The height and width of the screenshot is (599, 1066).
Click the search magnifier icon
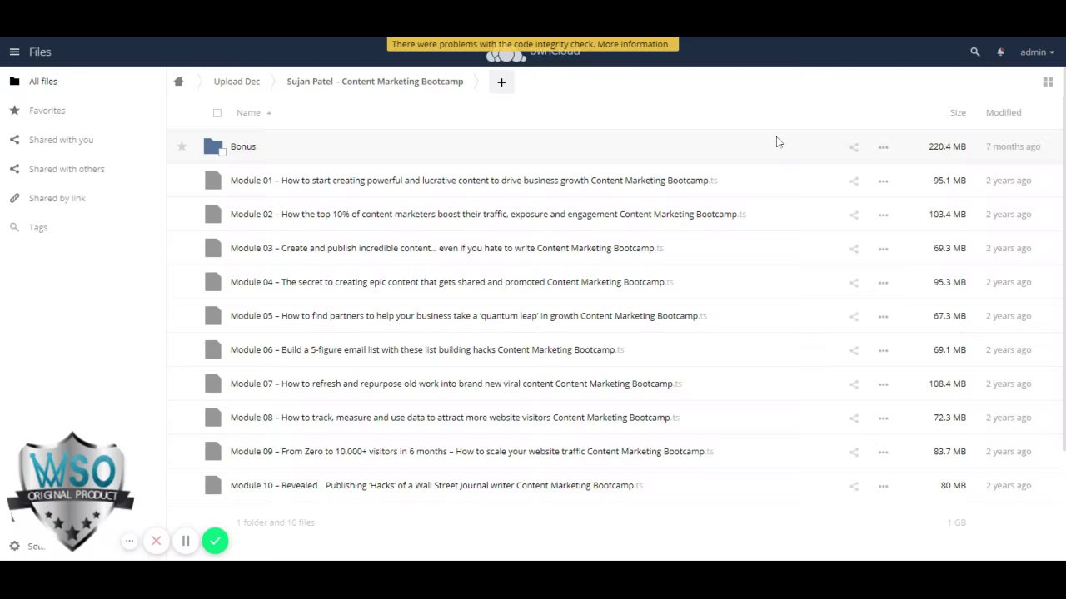pyautogui.click(x=975, y=52)
